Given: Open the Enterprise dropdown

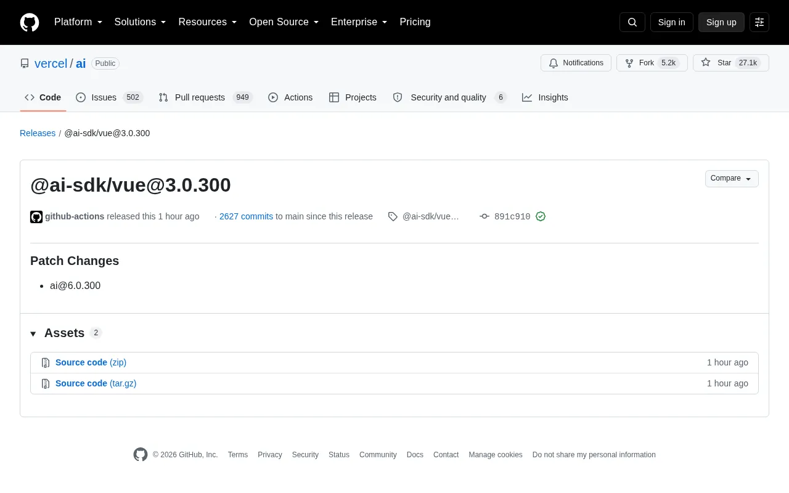Looking at the screenshot, I should click(x=359, y=22).
